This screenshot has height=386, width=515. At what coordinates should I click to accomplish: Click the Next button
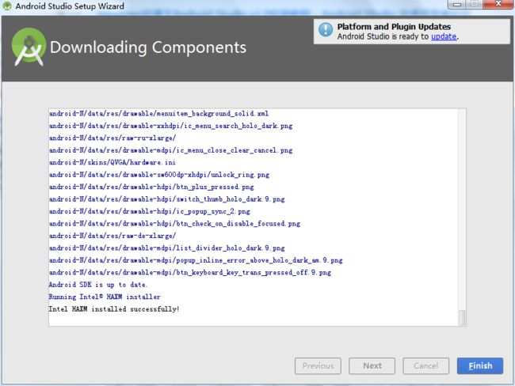click(372, 365)
